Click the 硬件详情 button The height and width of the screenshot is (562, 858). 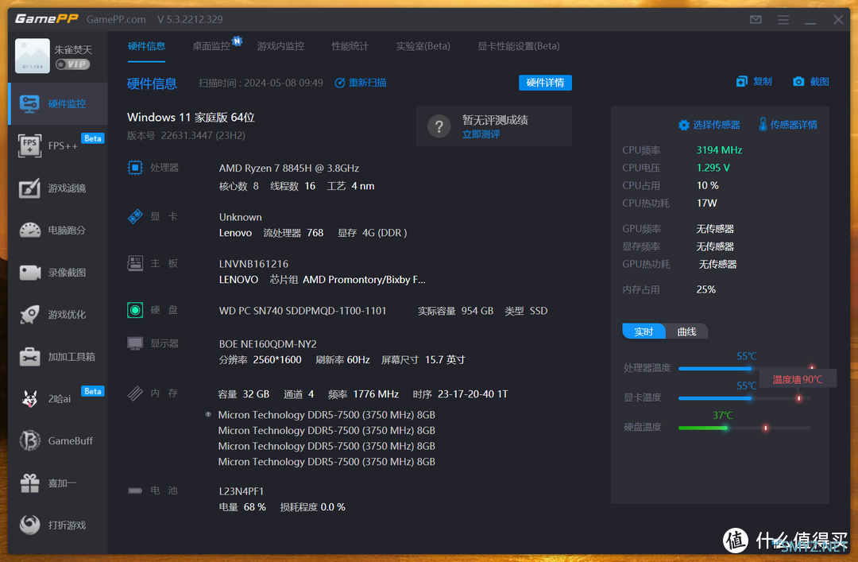(x=545, y=83)
